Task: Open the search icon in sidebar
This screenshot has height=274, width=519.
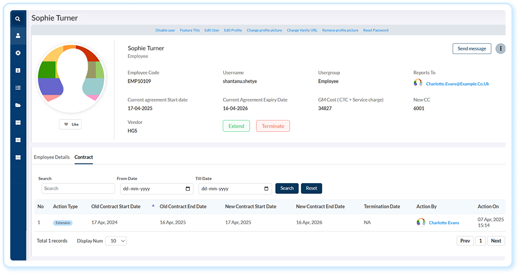Action: click(x=18, y=19)
